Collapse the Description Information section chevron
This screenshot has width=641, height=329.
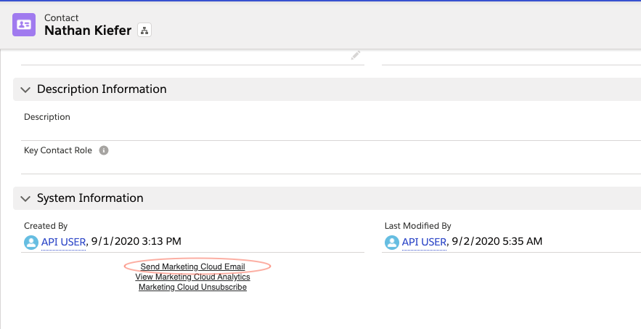(25, 89)
